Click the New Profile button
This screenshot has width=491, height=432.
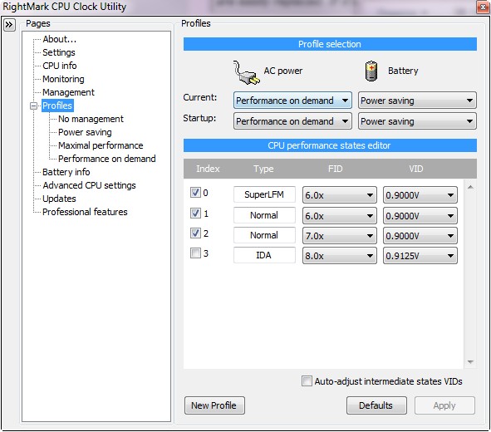click(214, 405)
